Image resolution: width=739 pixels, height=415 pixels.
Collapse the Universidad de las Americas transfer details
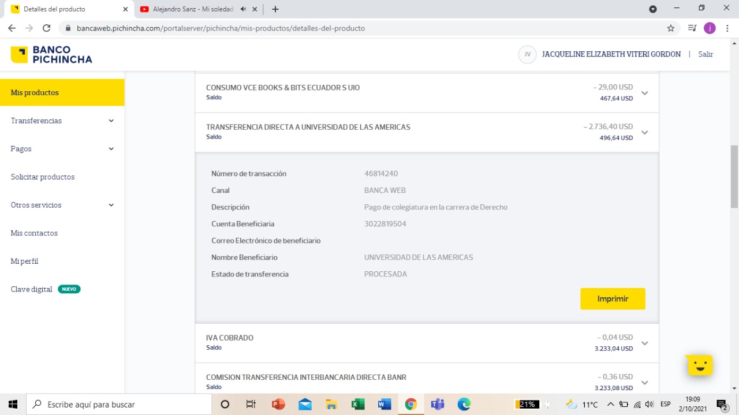[644, 132]
